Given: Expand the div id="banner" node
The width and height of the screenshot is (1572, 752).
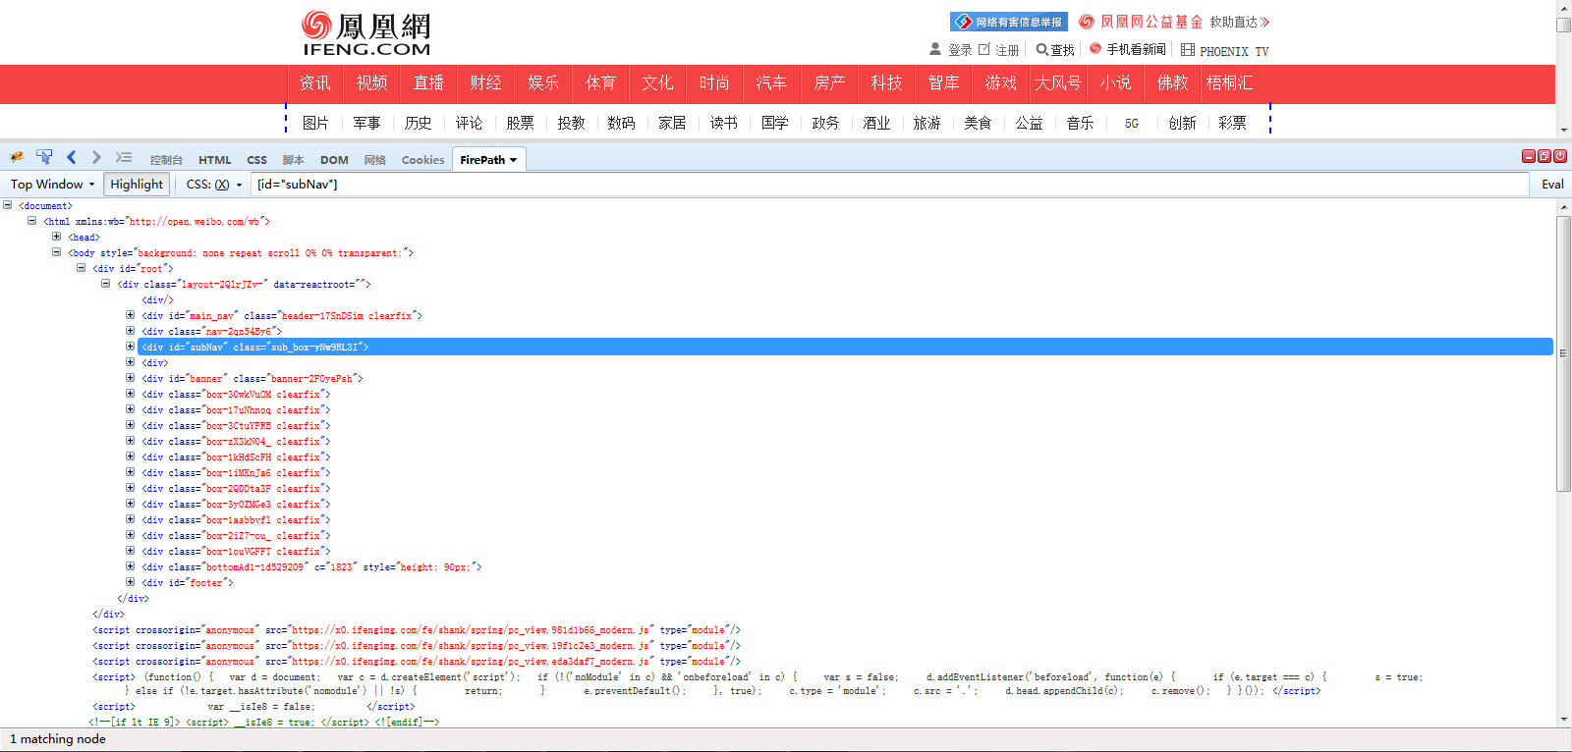Looking at the screenshot, I should point(130,378).
